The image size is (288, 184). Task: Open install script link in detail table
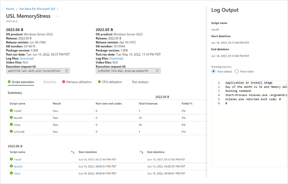point(17,159)
